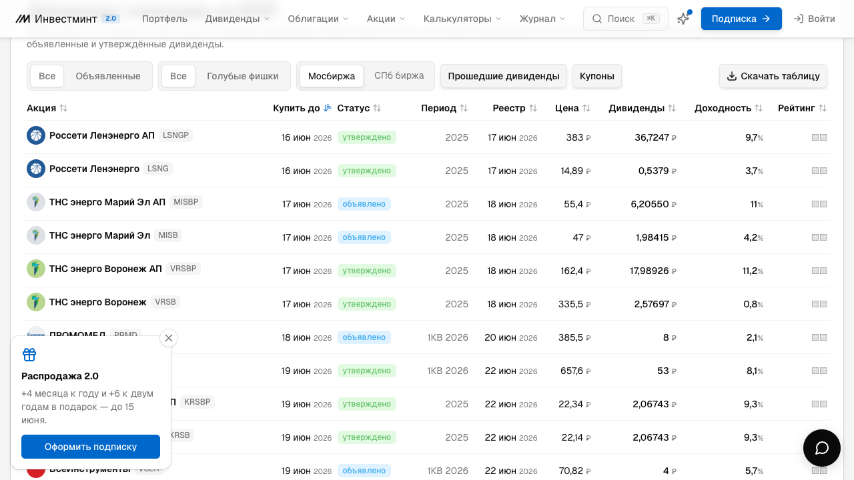Open ТНС энерго Воронеж АП stock link
The height and width of the screenshot is (480, 854).
pyautogui.click(x=105, y=269)
